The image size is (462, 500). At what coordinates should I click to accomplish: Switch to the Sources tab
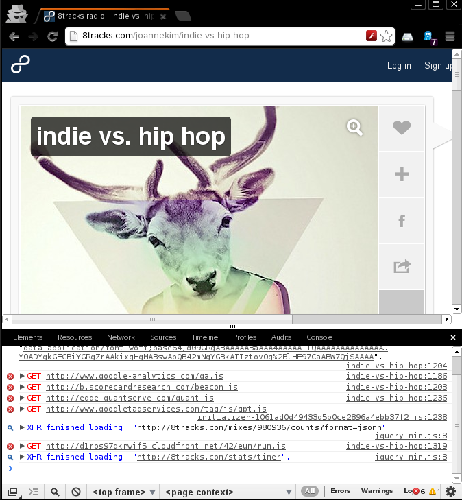(163, 337)
